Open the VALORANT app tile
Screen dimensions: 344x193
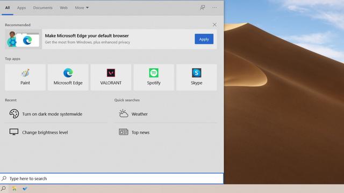(111, 77)
